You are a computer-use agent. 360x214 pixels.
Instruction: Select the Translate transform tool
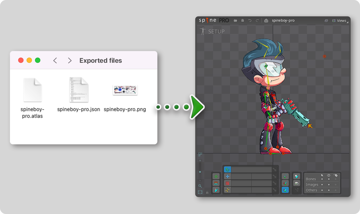point(227,177)
